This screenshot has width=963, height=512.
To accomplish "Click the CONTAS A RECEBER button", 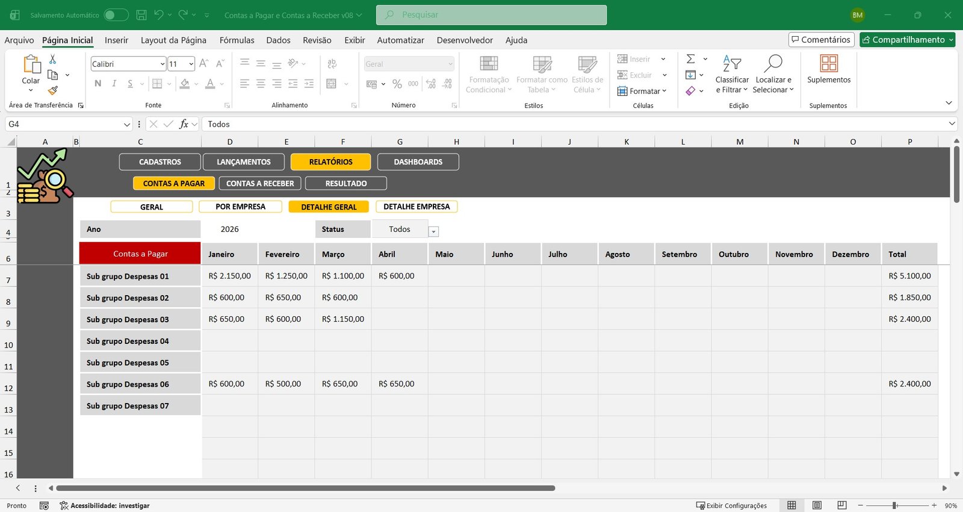I will (260, 184).
